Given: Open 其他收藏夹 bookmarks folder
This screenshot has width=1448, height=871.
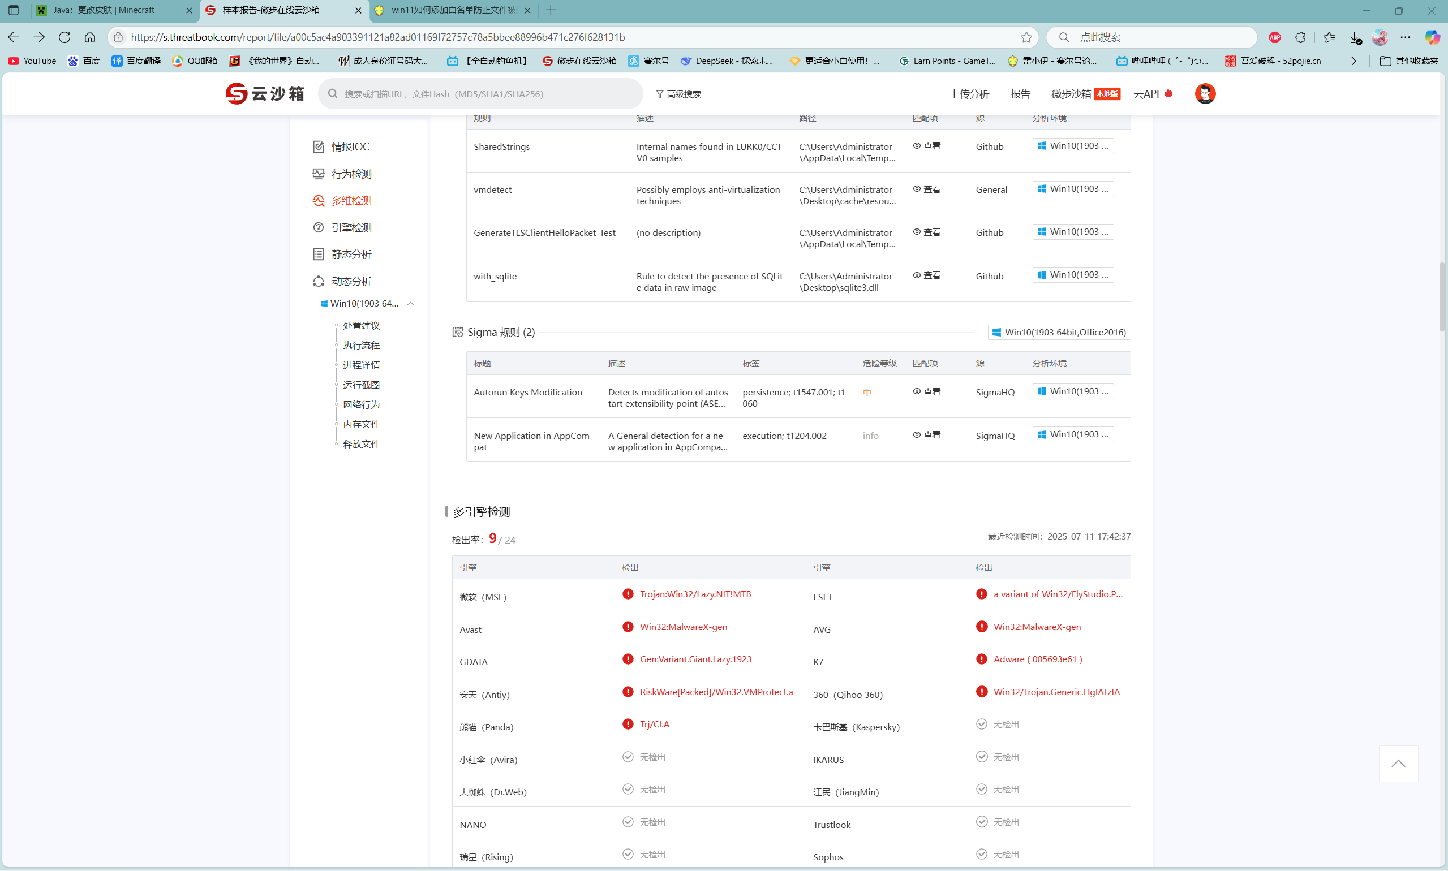Looking at the screenshot, I should (x=1408, y=61).
